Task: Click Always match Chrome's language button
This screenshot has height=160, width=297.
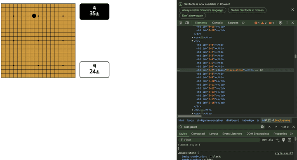Action: (203, 10)
